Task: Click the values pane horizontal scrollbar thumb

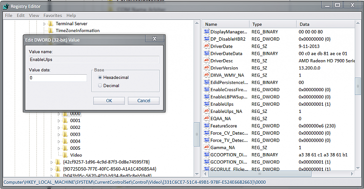Action: (x=259, y=173)
